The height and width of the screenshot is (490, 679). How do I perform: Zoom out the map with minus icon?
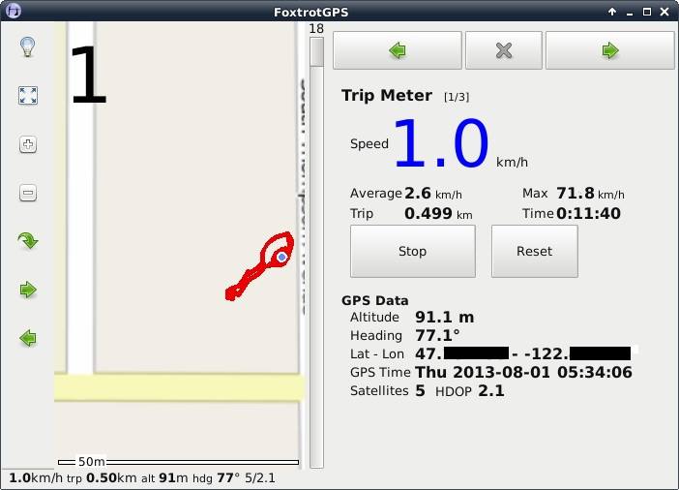(x=28, y=193)
